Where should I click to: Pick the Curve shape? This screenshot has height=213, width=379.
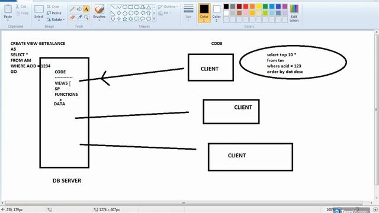119,8
